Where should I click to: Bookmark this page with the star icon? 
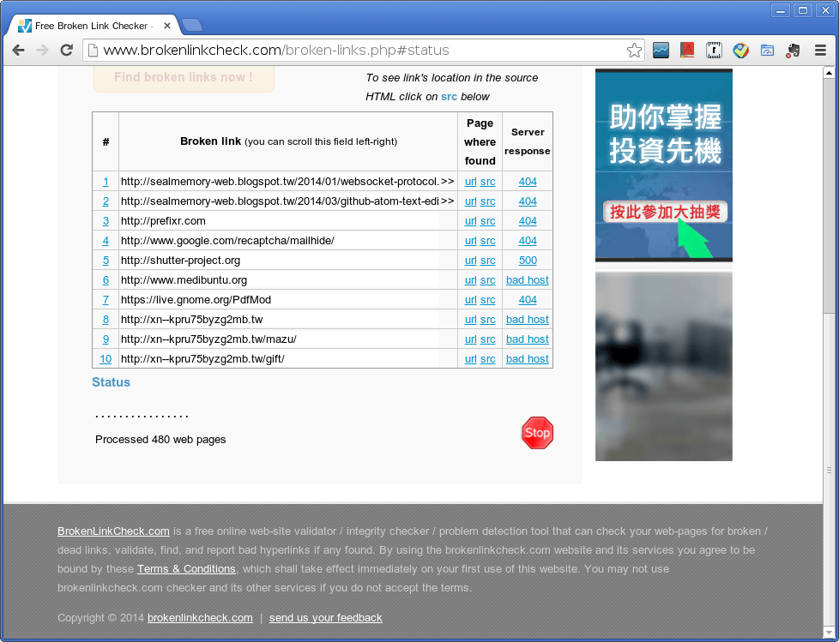click(x=634, y=51)
